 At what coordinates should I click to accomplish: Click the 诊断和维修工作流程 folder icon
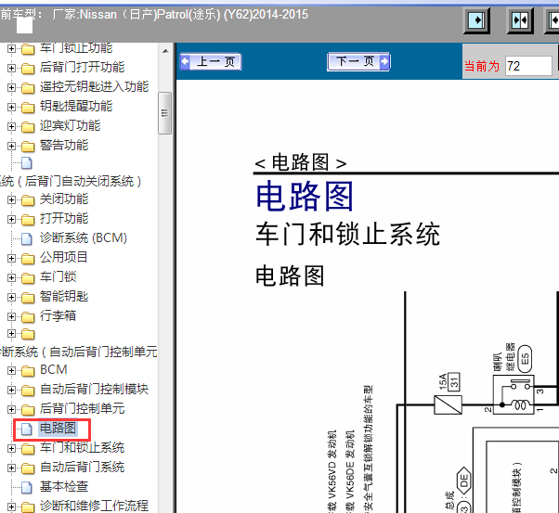point(28,507)
